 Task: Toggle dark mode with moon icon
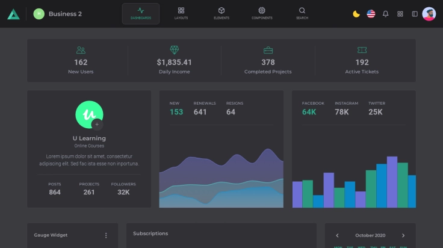[356, 14]
